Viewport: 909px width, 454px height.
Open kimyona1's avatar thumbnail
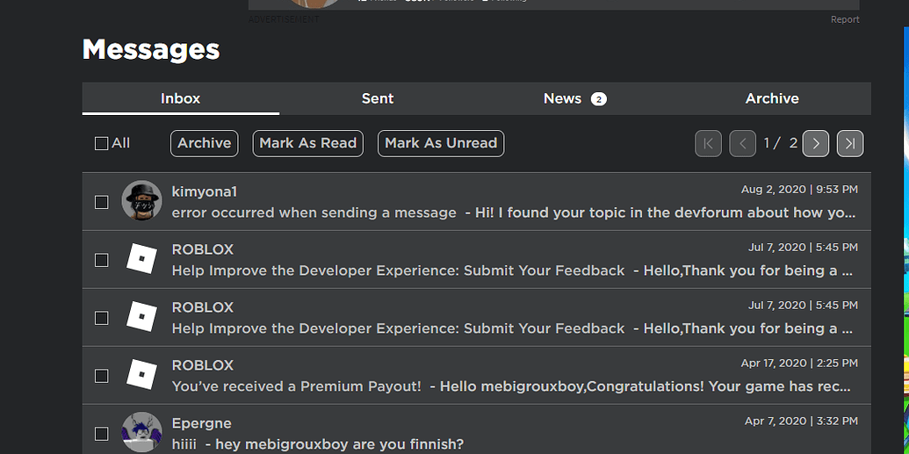[x=141, y=200]
